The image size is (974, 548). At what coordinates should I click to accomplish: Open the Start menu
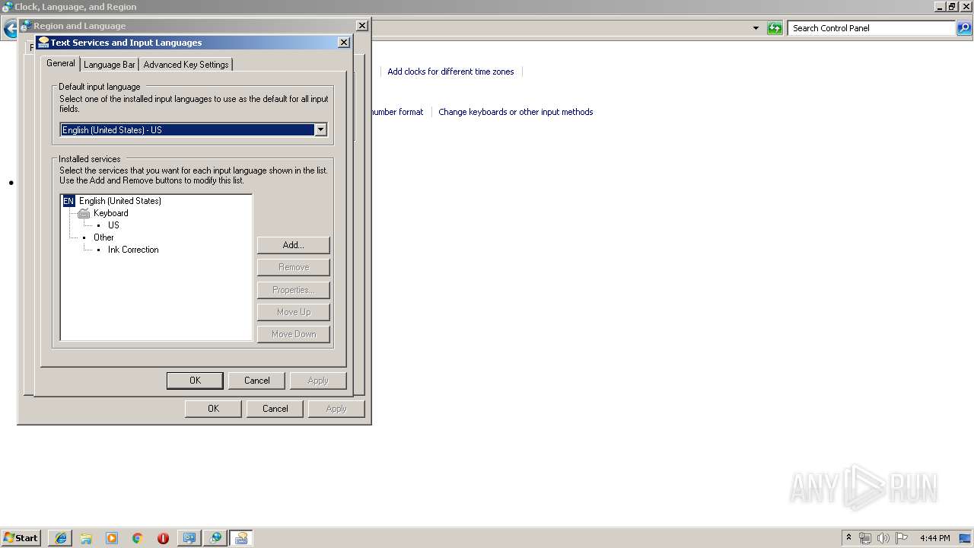tap(21, 538)
